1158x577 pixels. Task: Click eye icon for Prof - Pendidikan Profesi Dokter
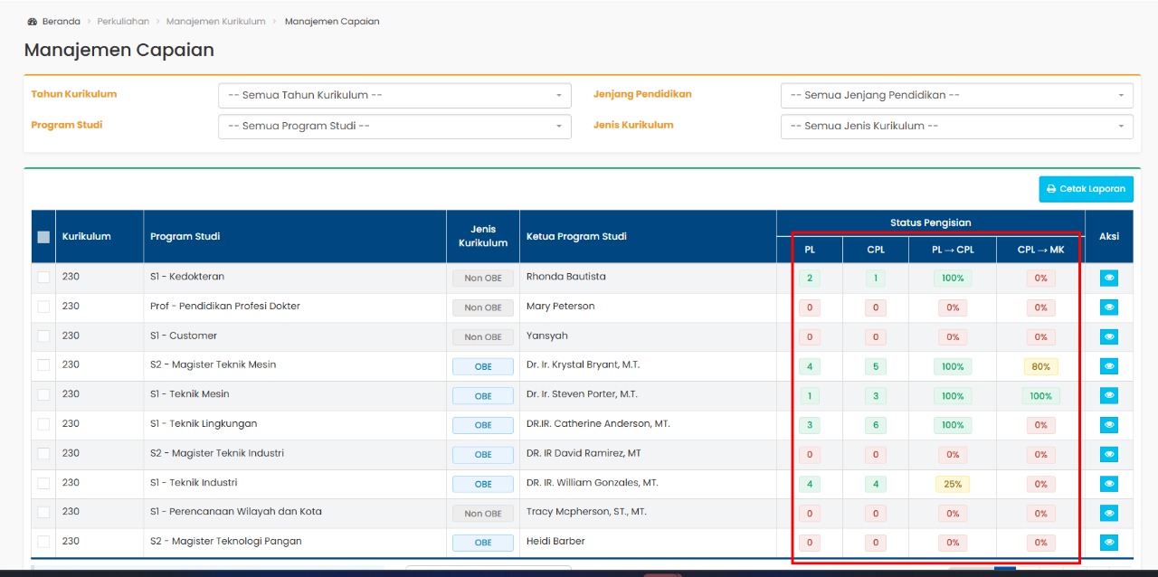point(1109,307)
